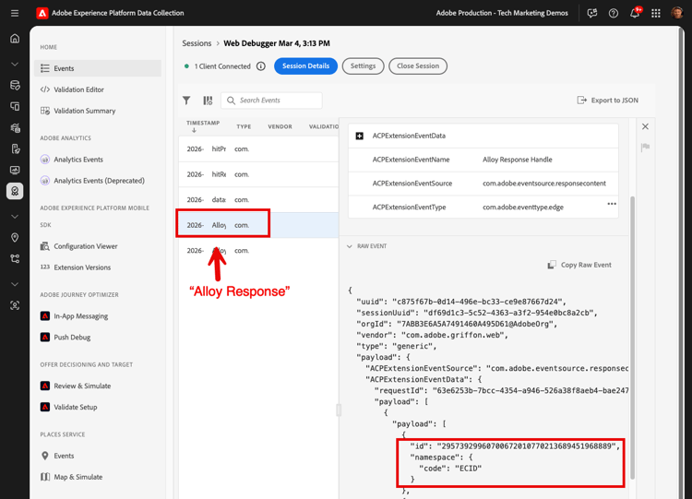Click the panel divider resize handle

point(339,410)
